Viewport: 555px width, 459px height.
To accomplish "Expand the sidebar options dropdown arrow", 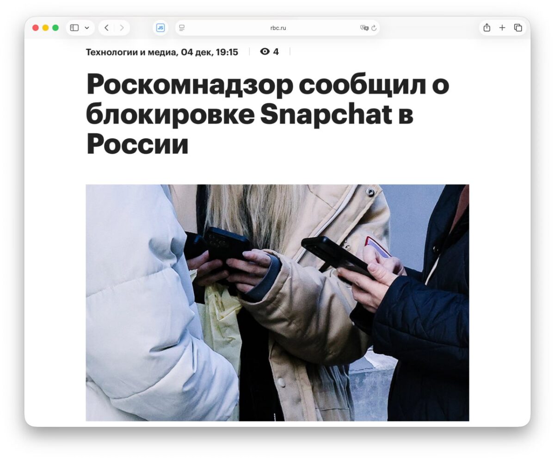I will pyautogui.click(x=87, y=28).
